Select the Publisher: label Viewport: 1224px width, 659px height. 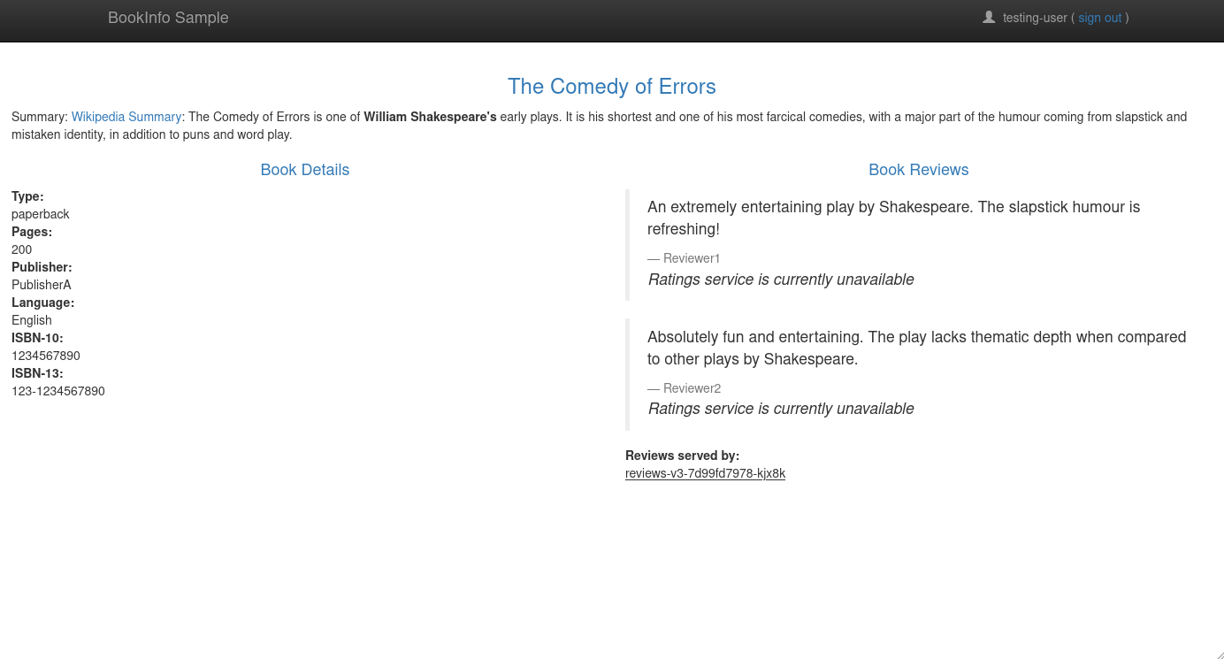[42, 267]
